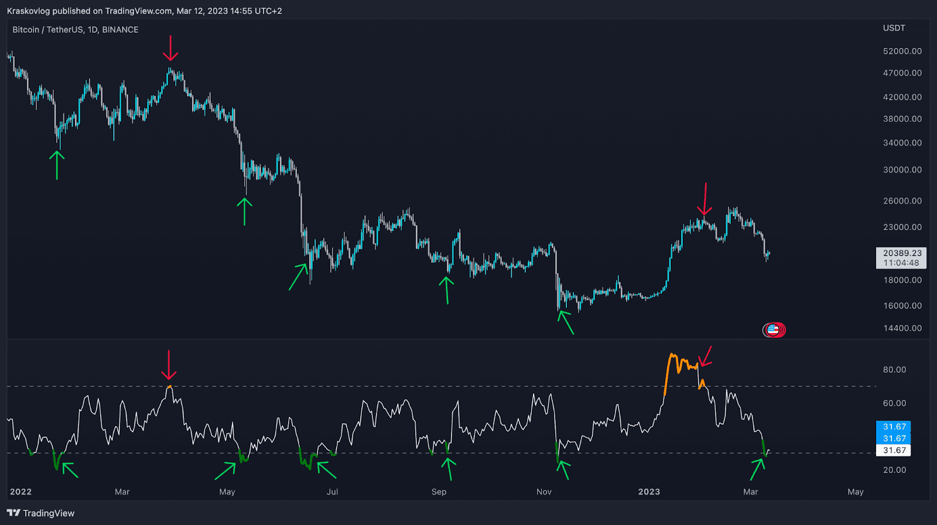Click the 18000.00 price axis label
937x525 pixels.
pyautogui.click(x=902, y=280)
